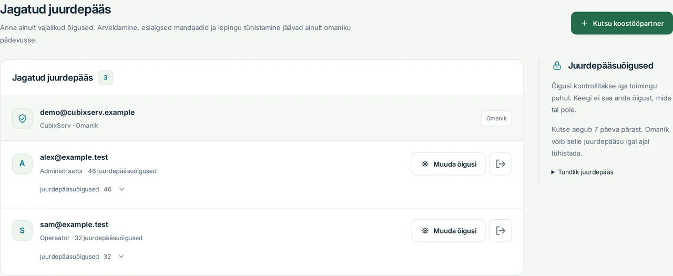
Task: Click the count badge 3 beside Jagatud juurdepääs
Action: pyautogui.click(x=105, y=78)
